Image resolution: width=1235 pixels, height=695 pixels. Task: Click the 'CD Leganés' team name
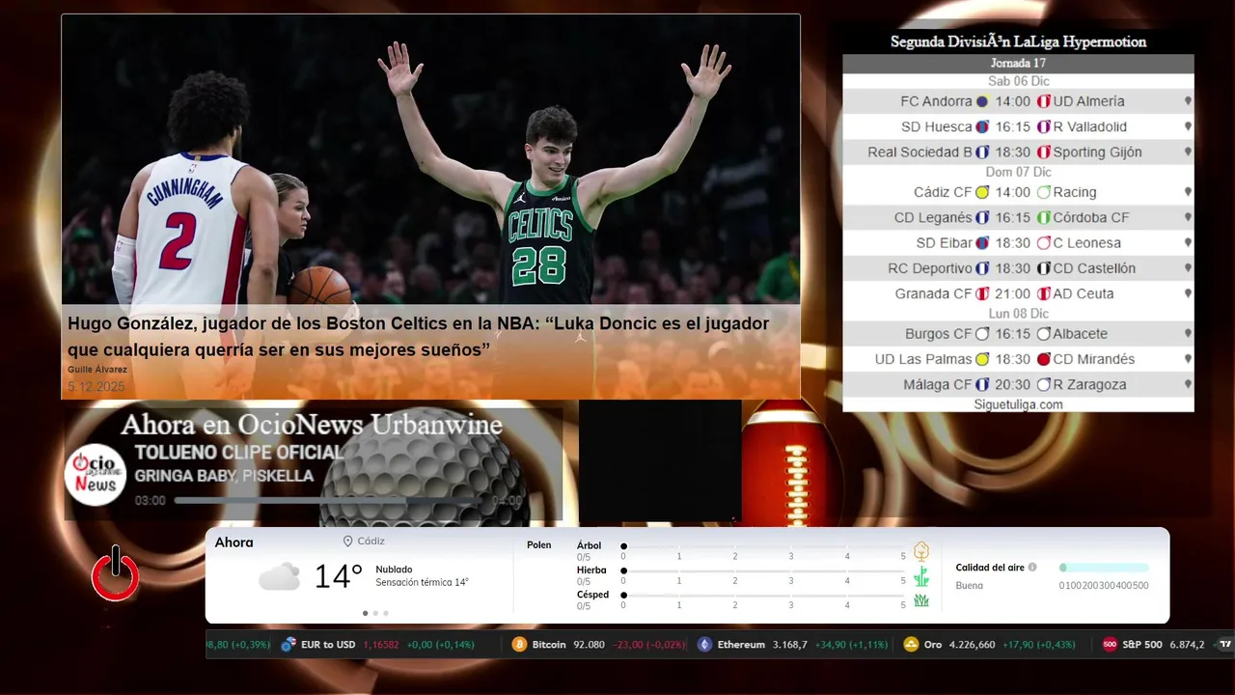click(x=933, y=217)
